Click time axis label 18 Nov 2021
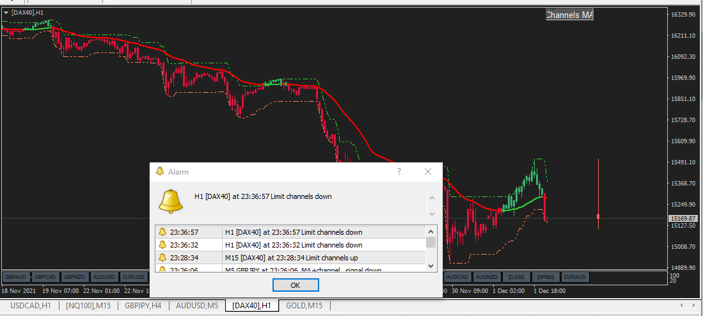The image size is (703, 316). [x=18, y=290]
